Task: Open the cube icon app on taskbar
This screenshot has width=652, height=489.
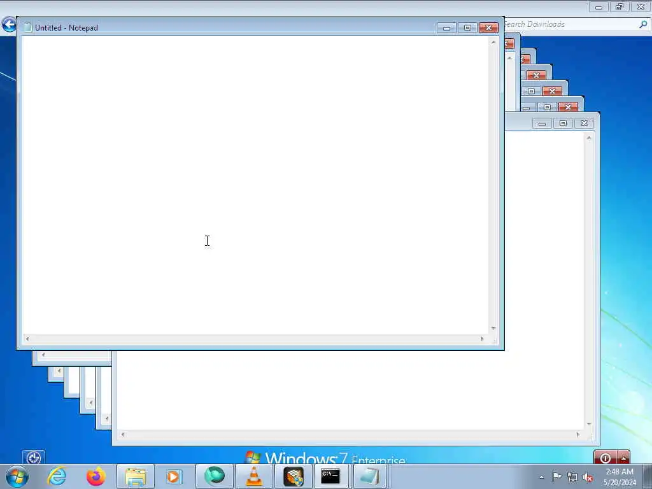Action: [293, 476]
